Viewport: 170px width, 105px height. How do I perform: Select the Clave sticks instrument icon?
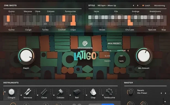(44, 92)
